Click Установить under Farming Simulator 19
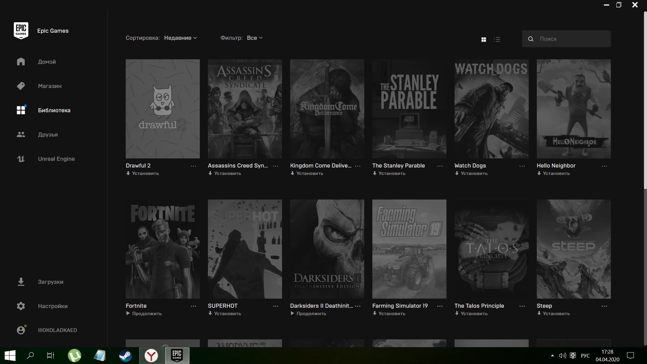Image resolution: width=647 pixels, height=364 pixels. coord(389,313)
